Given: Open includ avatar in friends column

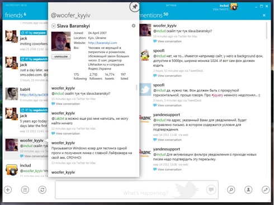Looking at the screenshot, I should tap(12, 169).
